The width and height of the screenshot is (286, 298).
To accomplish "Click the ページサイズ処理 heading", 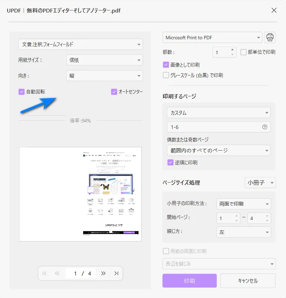I will click(181, 183).
